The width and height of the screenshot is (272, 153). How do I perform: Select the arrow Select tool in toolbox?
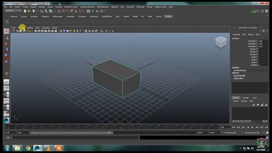point(6,31)
